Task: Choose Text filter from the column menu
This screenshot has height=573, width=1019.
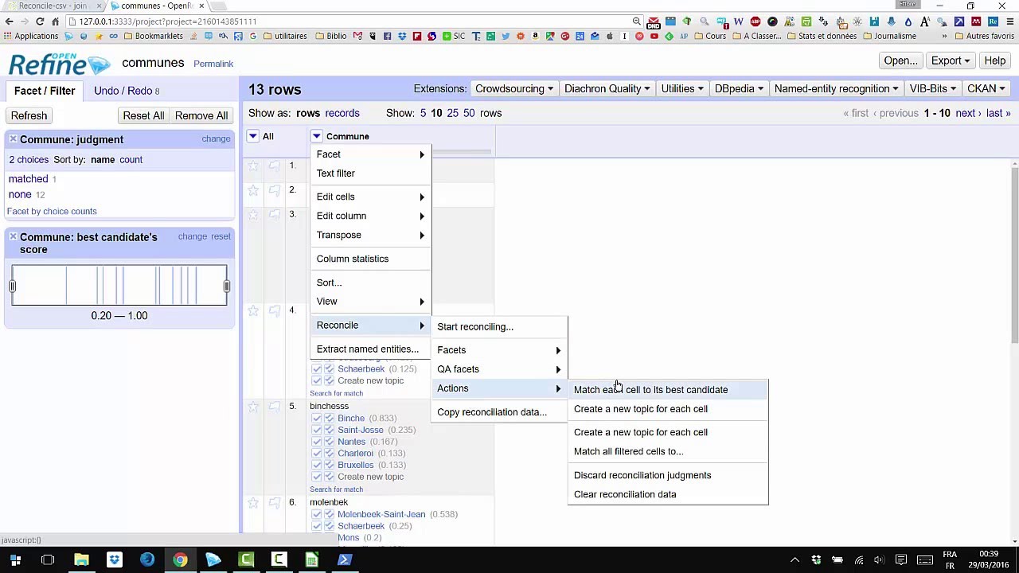Action: pyautogui.click(x=370, y=173)
